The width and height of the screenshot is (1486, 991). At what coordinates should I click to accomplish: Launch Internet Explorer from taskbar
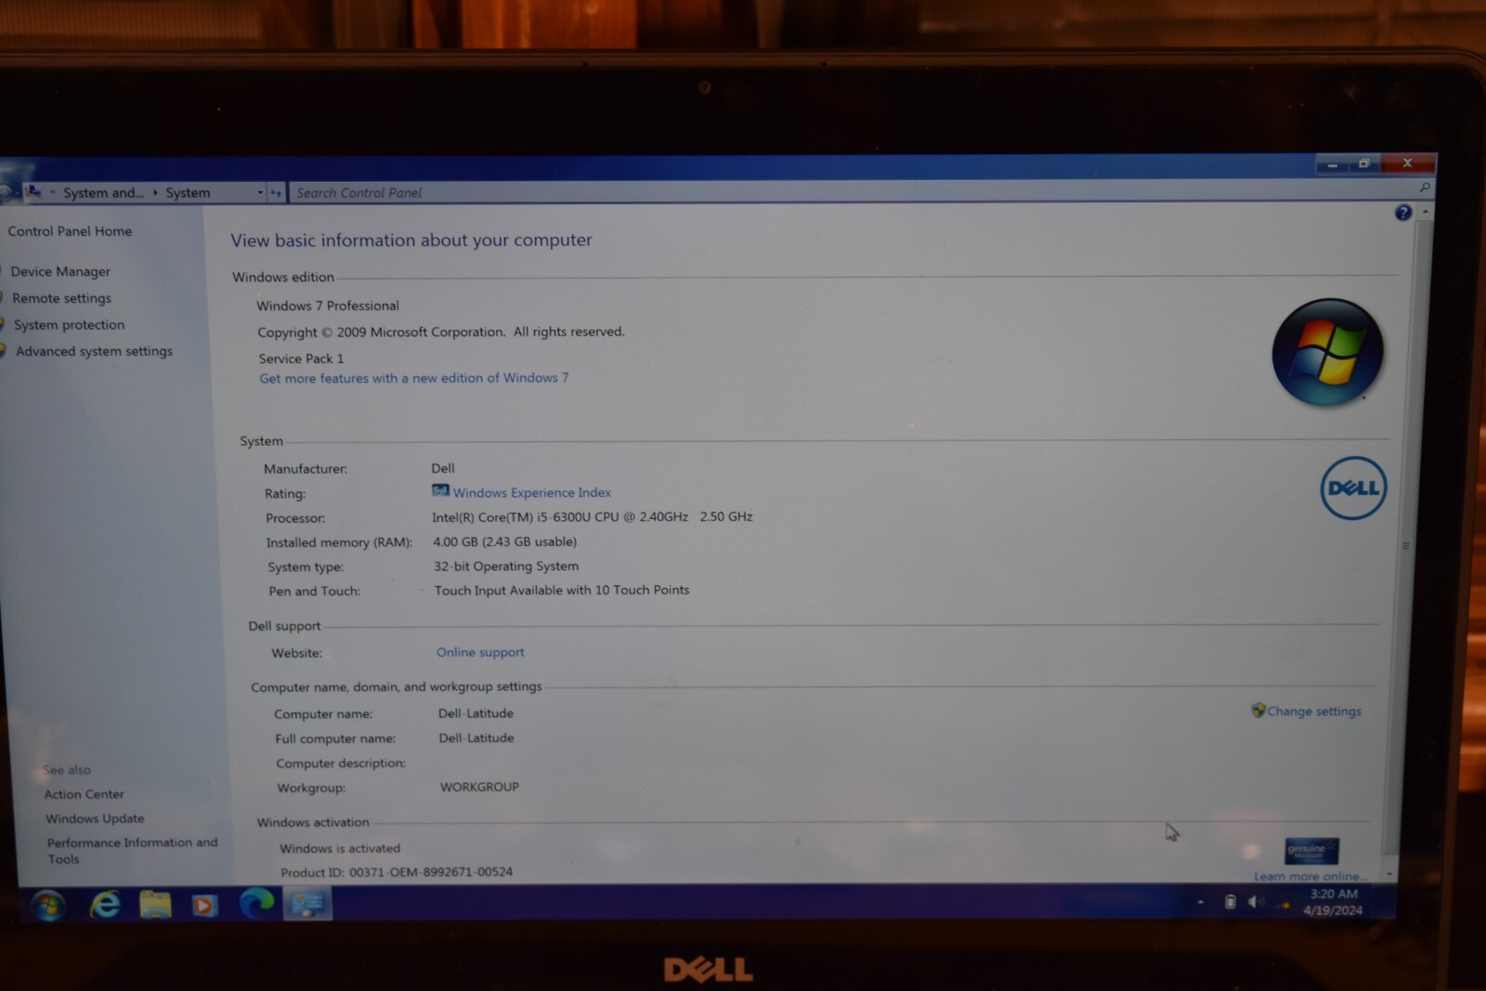point(105,904)
